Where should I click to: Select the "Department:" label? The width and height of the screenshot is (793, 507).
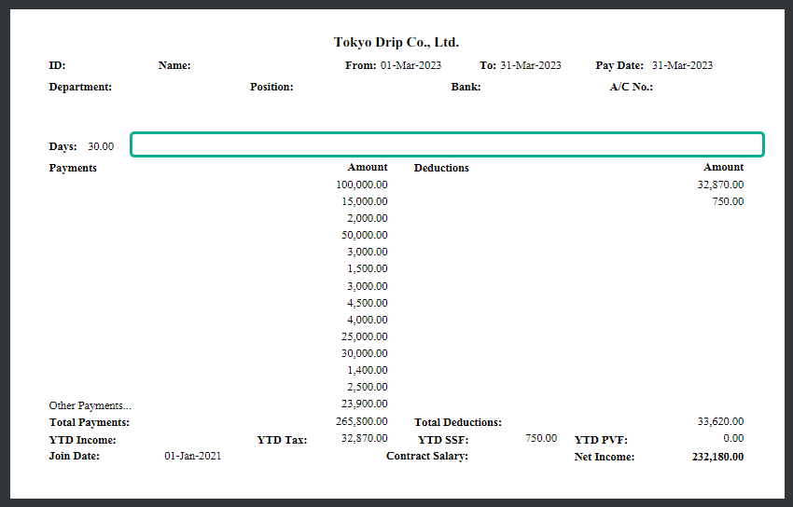point(80,87)
